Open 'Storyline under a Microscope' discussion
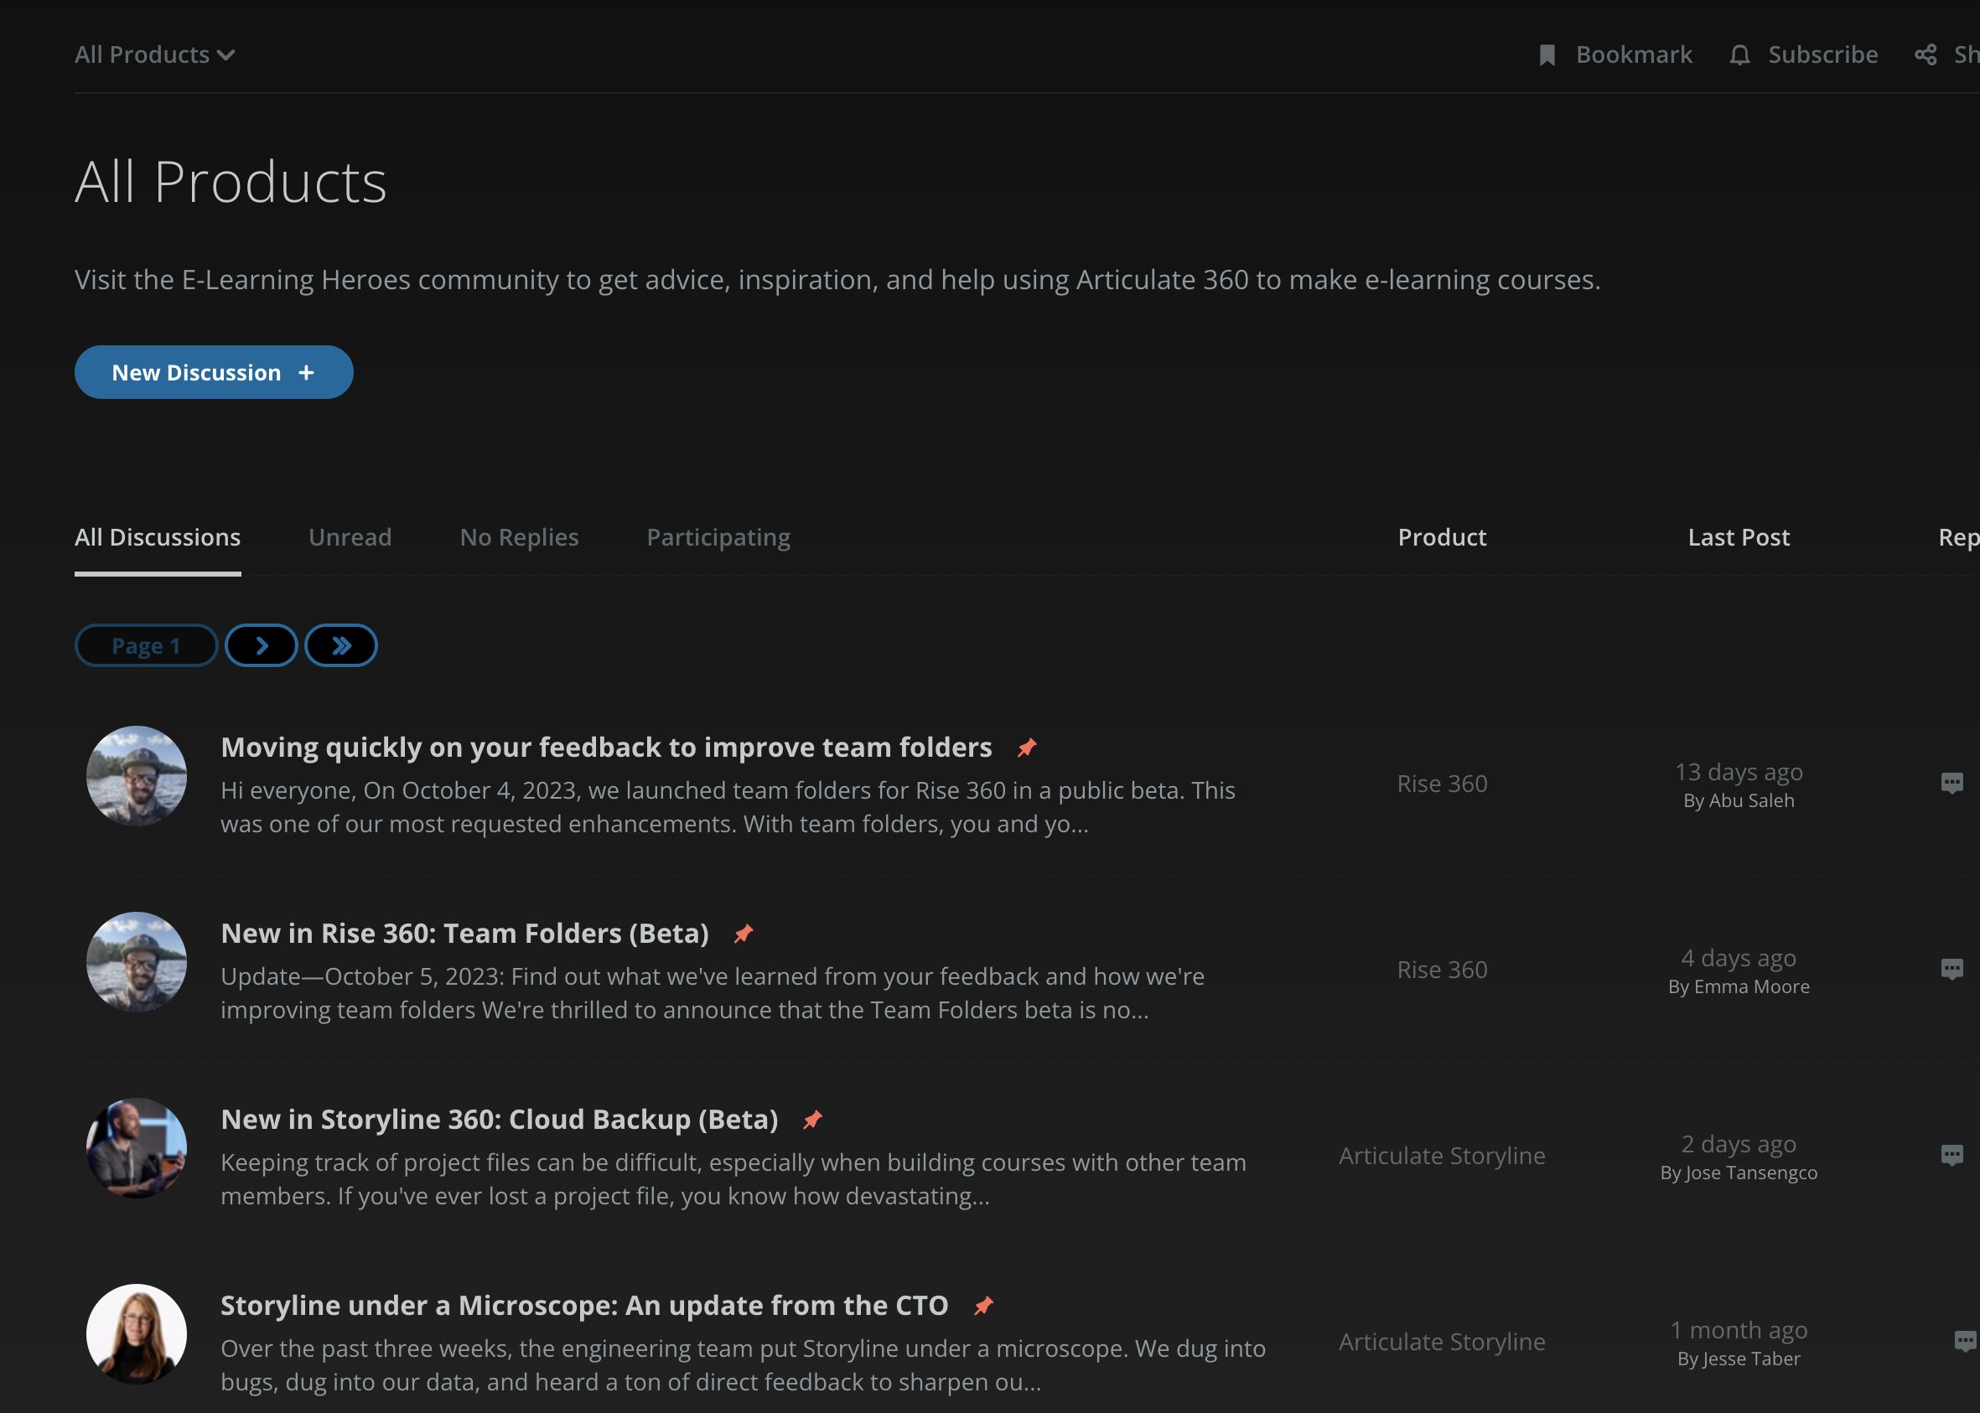The image size is (1980, 1413). pyautogui.click(x=584, y=1306)
